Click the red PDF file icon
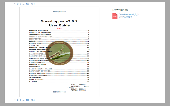The height and width of the screenshot is (106, 170). 115,16
